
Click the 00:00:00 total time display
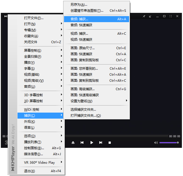175,136
